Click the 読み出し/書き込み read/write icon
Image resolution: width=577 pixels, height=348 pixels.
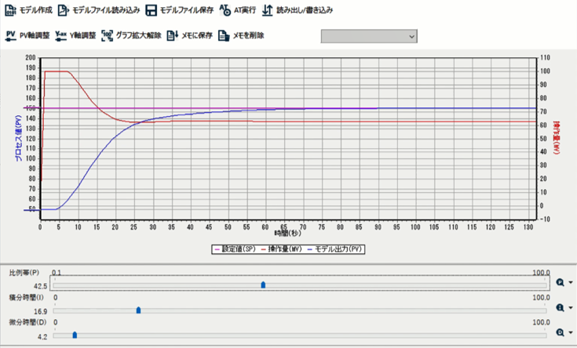tap(268, 11)
